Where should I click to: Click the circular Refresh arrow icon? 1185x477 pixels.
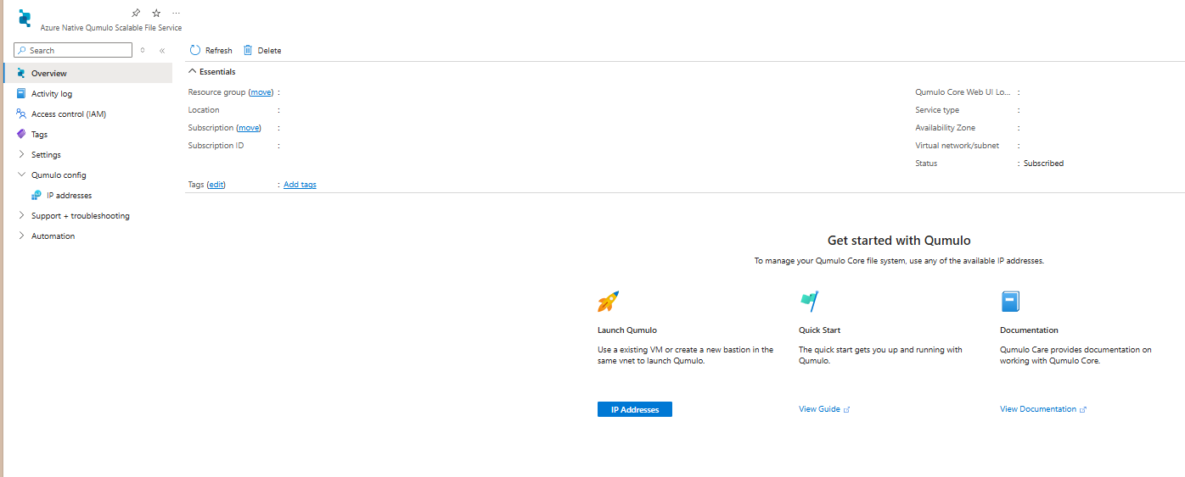click(x=195, y=50)
